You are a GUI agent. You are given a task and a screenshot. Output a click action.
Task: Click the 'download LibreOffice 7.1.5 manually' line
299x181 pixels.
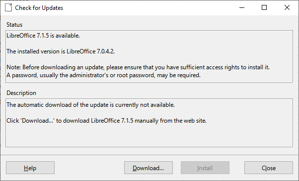coord(106,121)
